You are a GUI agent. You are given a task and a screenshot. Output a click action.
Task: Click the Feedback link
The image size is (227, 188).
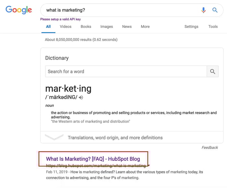[x=209, y=147]
